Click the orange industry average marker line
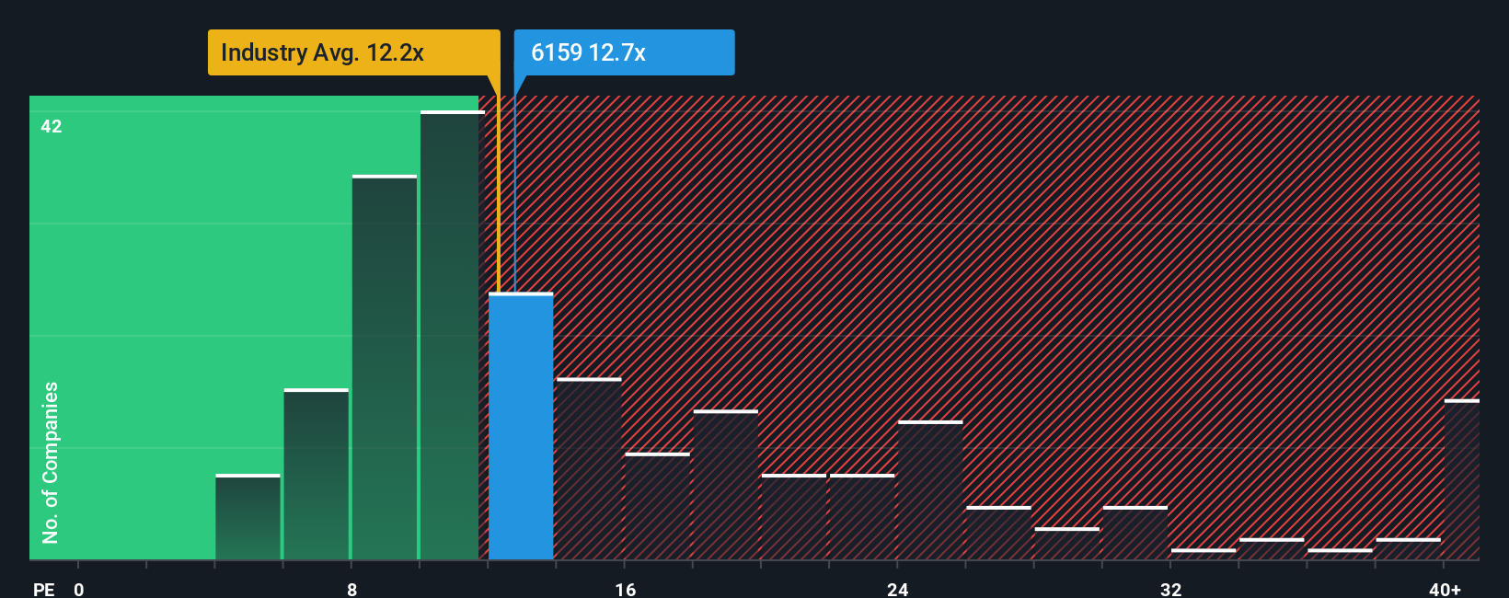1509x598 pixels. coord(499,195)
